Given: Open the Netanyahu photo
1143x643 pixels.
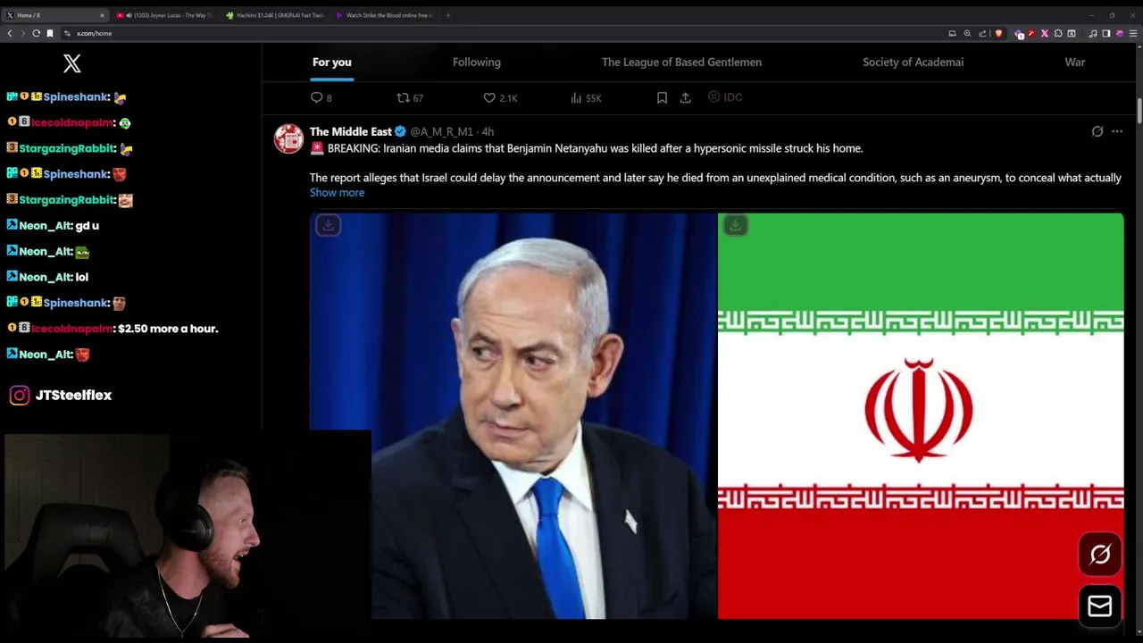Looking at the screenshot, I should [513, 415].
